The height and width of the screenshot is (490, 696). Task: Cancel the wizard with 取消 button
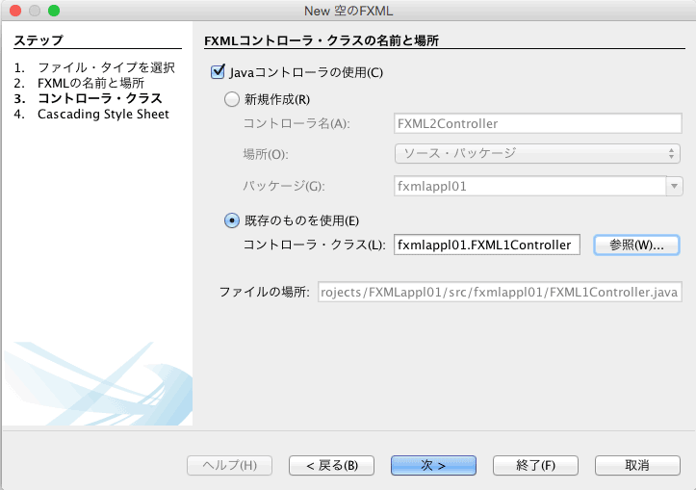[x=637, y=465]
